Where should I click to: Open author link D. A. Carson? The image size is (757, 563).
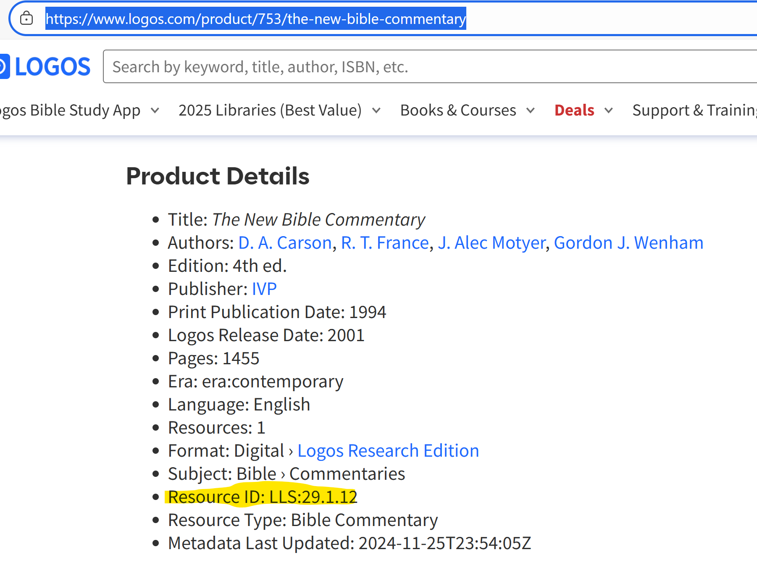[x=285, y=243]
